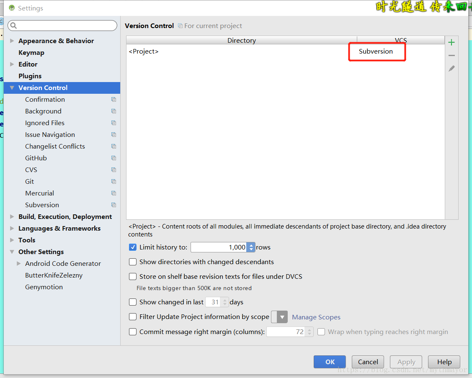472x378 pixels.
Task: Click the Limit history rows value field
Action: [x=219, y=247]
